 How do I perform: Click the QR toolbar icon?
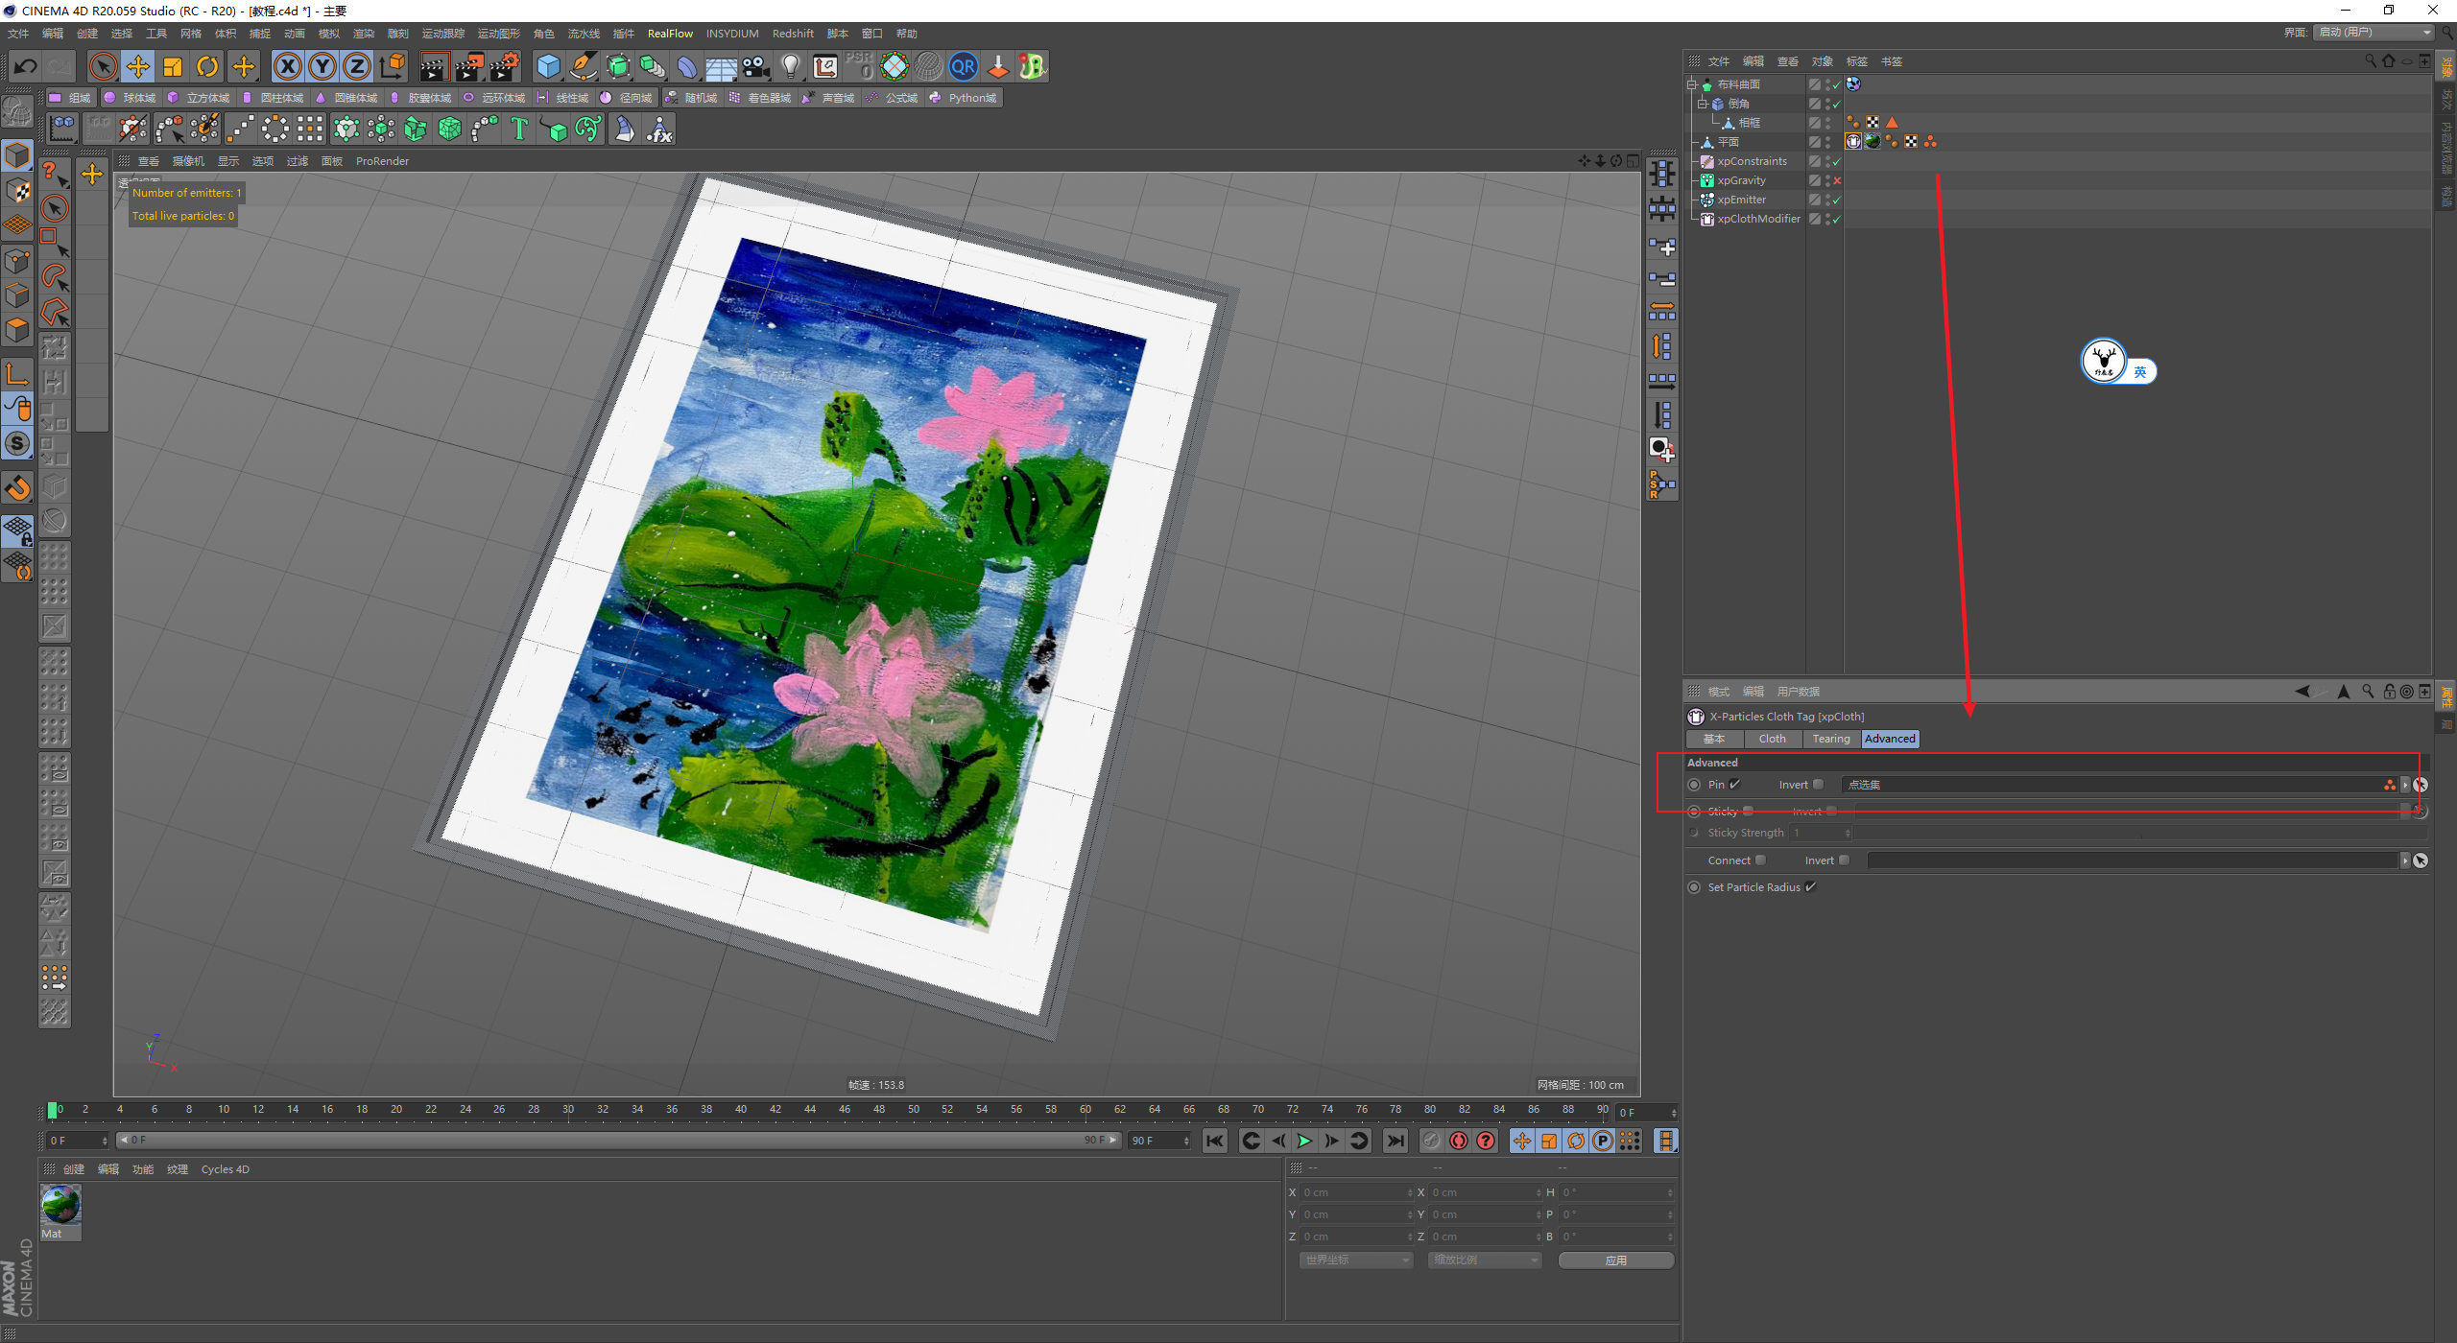click(963, 66)
